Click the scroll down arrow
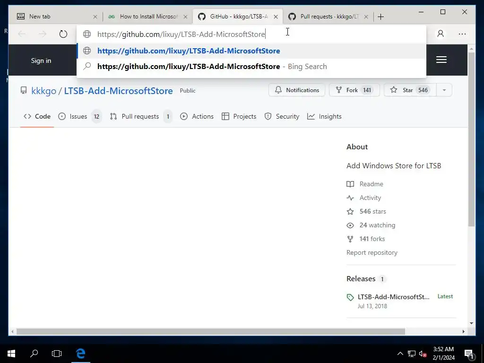 pos(471,323)
